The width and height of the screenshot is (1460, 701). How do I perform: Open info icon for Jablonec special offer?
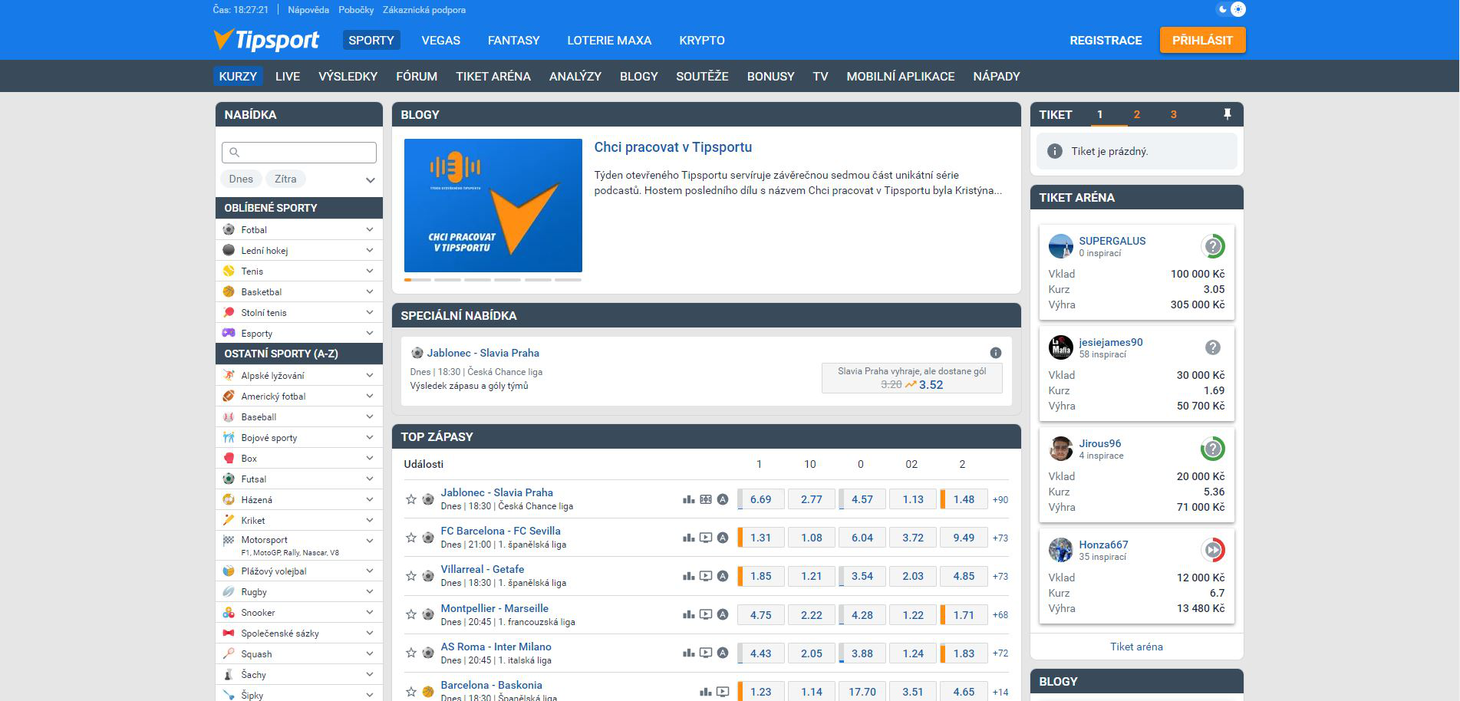[995, 353]
